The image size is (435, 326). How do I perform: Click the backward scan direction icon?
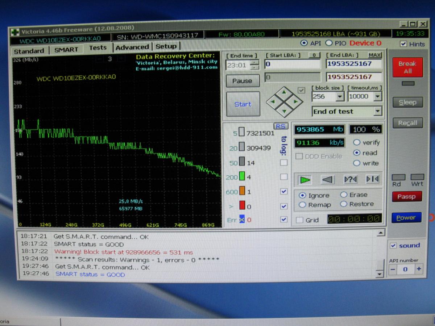click(x=328, y=179)
